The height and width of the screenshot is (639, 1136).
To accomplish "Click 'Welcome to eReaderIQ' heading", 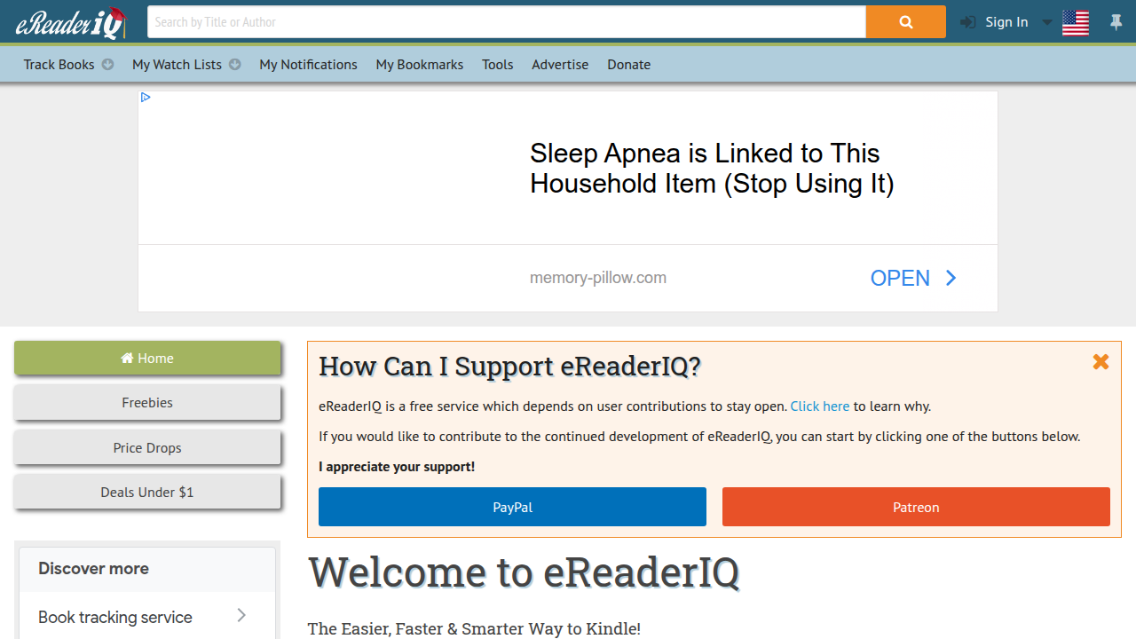I will click(524, 572).
